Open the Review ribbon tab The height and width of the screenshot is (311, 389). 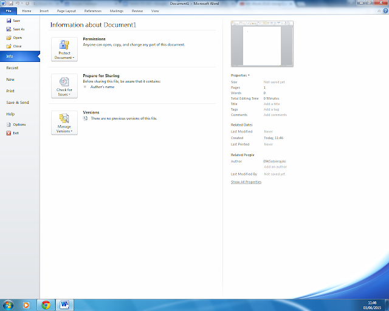[x=137, y=11]
